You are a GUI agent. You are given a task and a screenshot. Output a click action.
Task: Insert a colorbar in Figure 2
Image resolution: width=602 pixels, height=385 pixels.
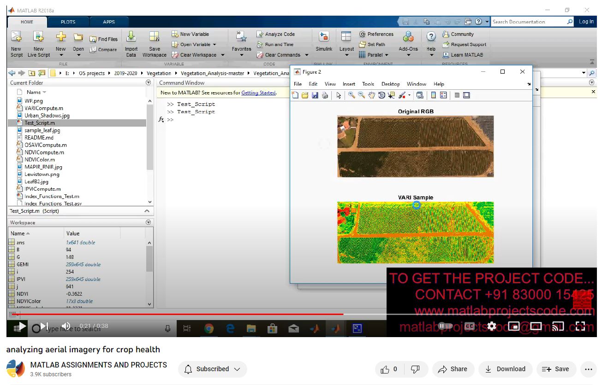433,95
